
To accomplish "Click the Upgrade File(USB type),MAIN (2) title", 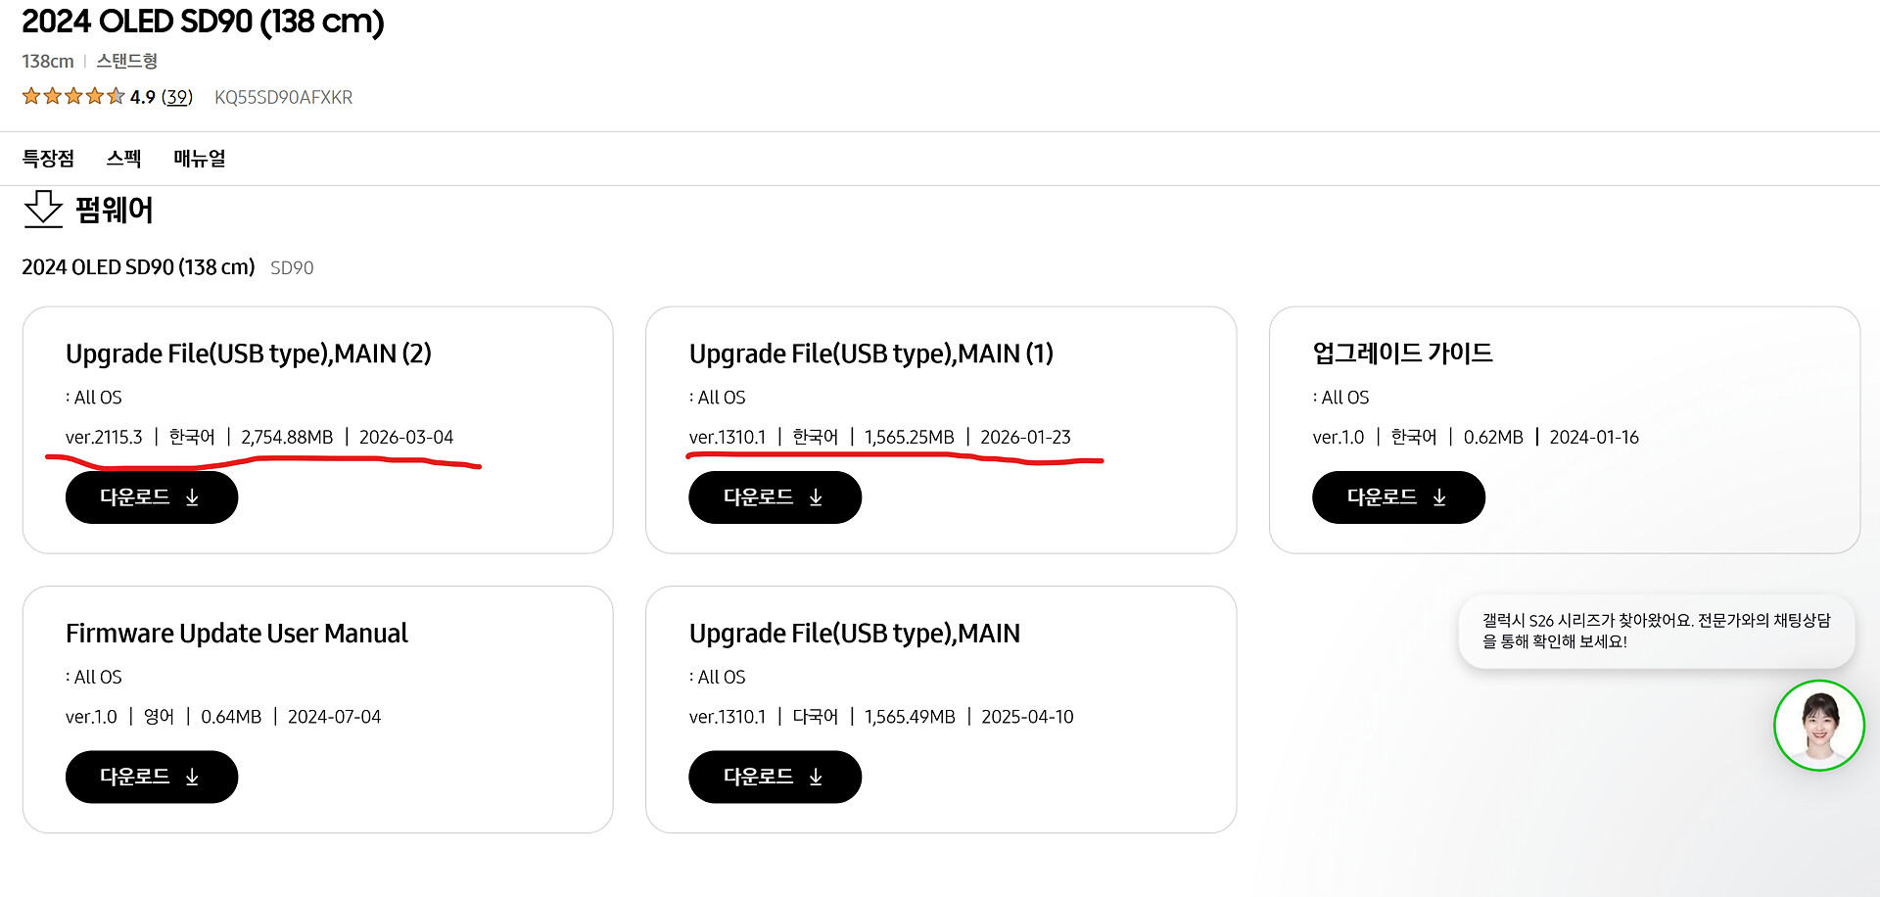I will 249,354.
